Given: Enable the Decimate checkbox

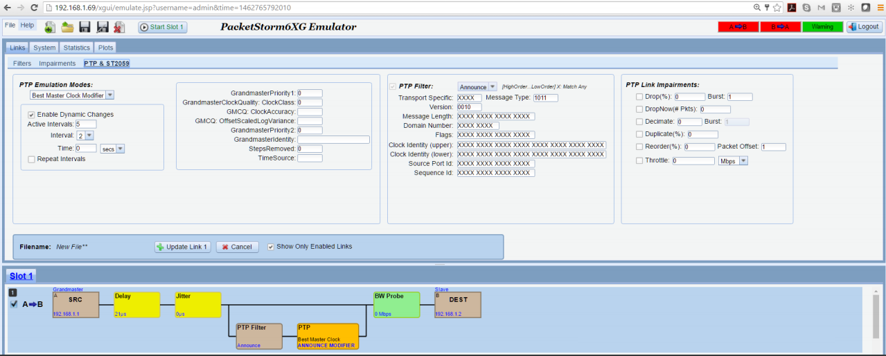Looking at the screenshot, I should (639, 122).
